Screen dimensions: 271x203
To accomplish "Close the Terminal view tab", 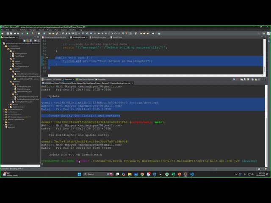I will (x=73, y=80).
